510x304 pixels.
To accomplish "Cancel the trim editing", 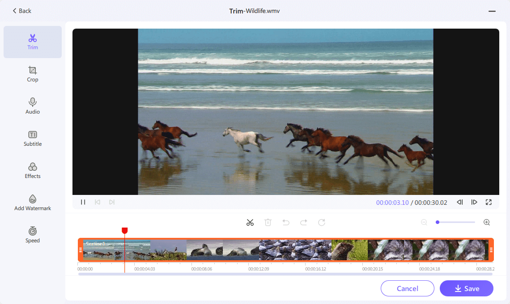I will [407, 288].
